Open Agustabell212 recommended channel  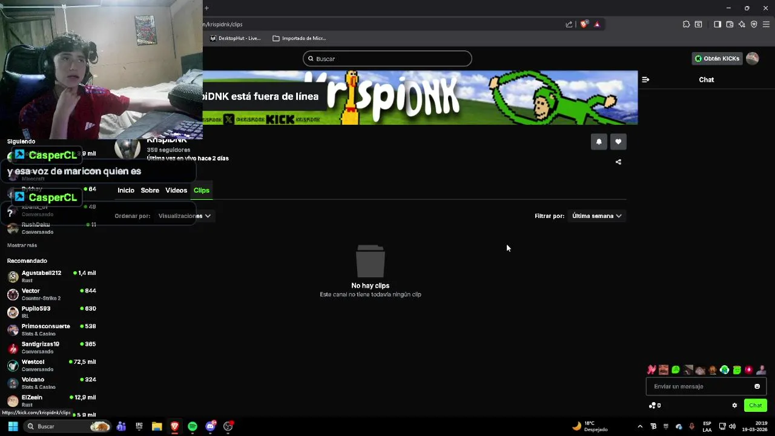51,276
